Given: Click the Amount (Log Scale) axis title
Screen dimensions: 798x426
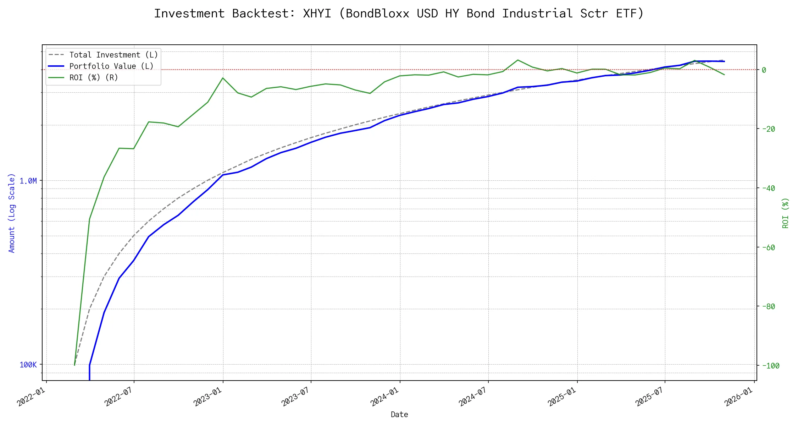Looking at the screenshot, I should coord(12,213).
